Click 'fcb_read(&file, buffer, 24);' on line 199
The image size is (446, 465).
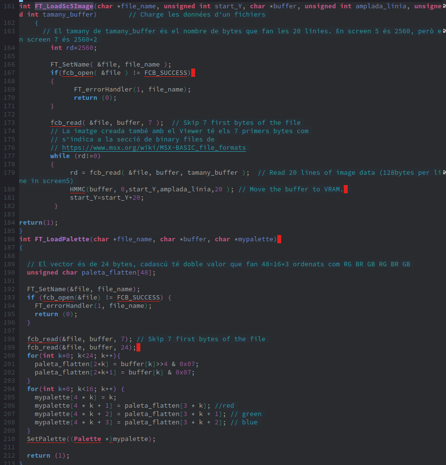[82, 348]
